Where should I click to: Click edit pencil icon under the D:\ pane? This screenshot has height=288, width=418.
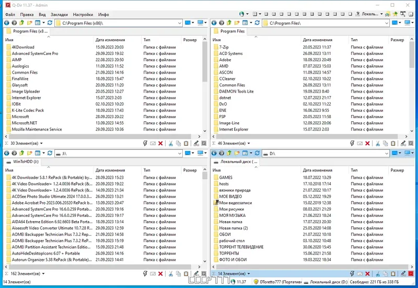pyautogui.click(x=403, y=273)
